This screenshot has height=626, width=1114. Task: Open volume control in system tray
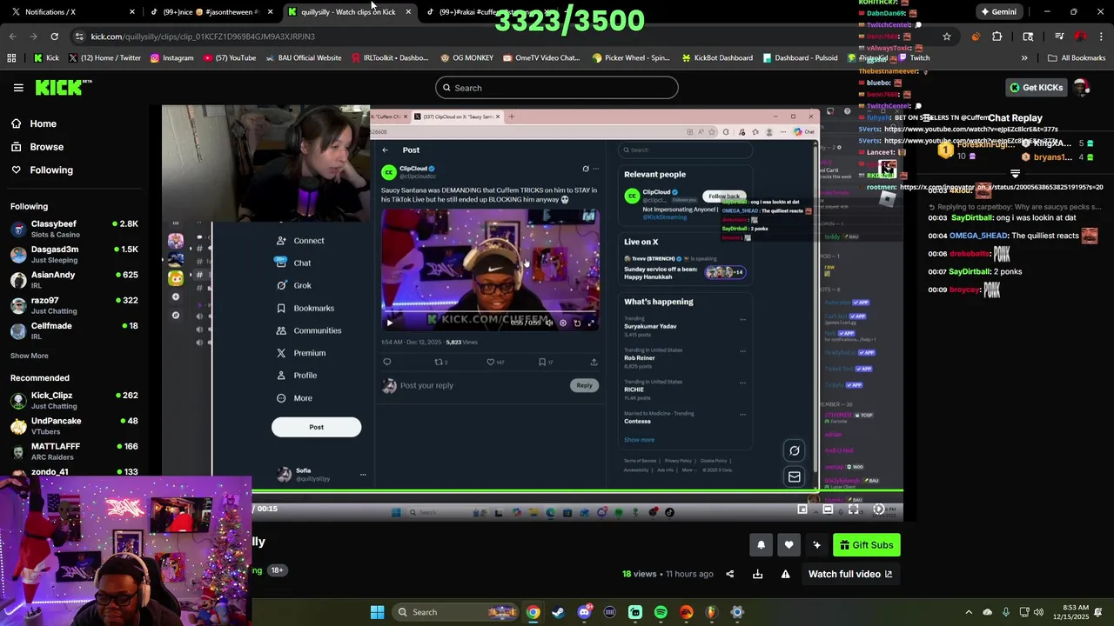coord(1038,612)
